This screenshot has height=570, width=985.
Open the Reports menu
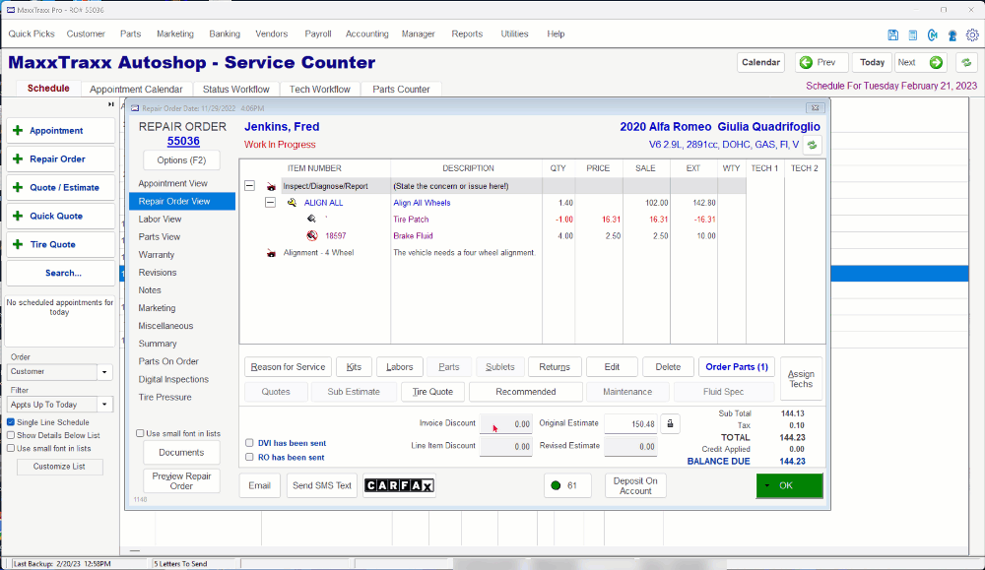click(467, 33)
